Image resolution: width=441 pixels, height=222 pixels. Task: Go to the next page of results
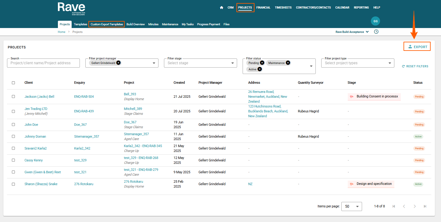pyautogui.click(x=414, y=206)
